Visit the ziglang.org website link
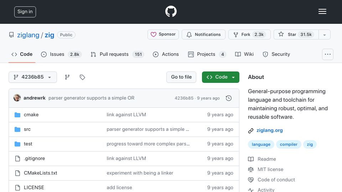This screenshot has width=342, height=192. tap(269, 130)
